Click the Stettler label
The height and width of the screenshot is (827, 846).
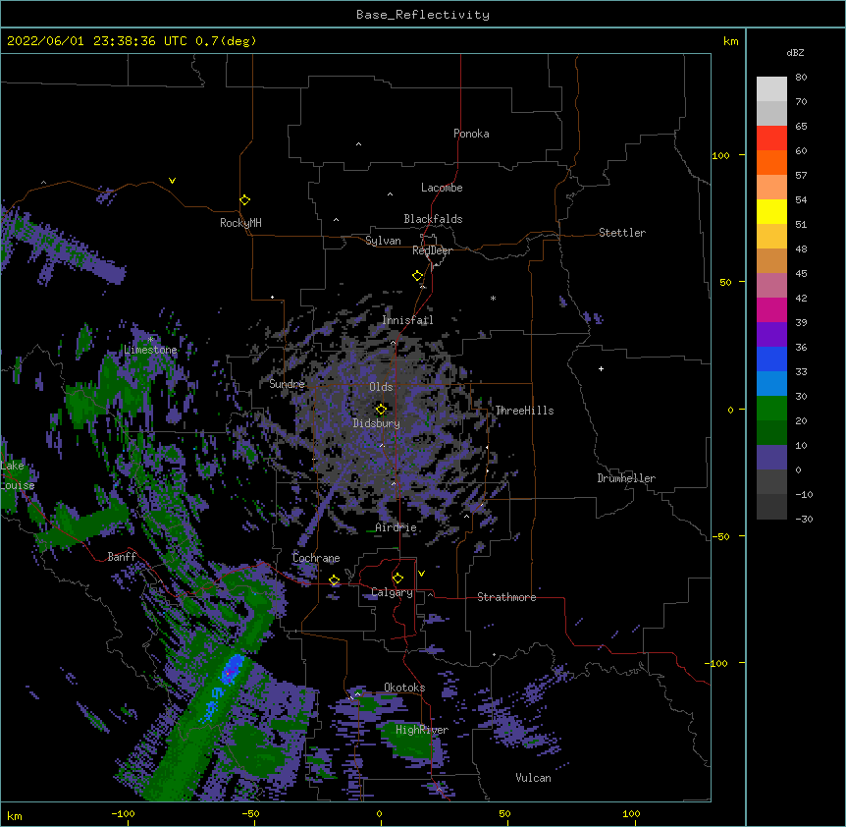coord(621,233)
